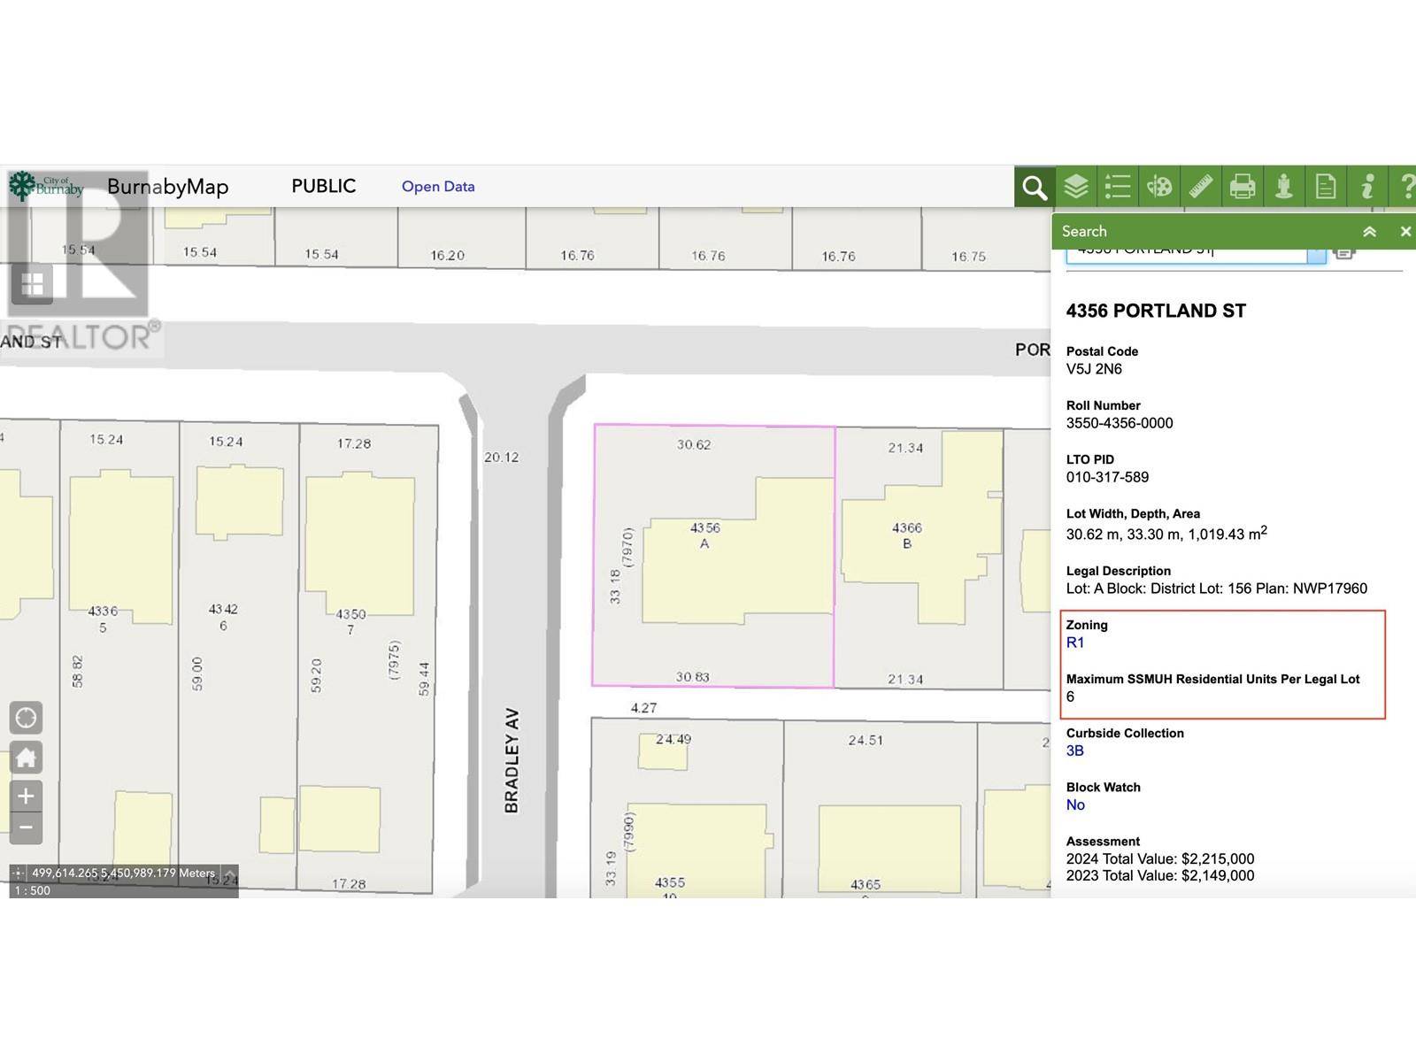This screenshot has width=1416, height=1062.
Task: Click the lot width depth area value
Action: point(1166,534)
